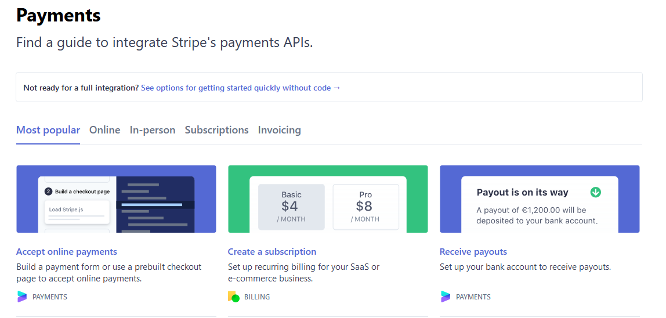Open the Invoicing tab
This screenshot has height=318, width=666.
click(280, 130)
